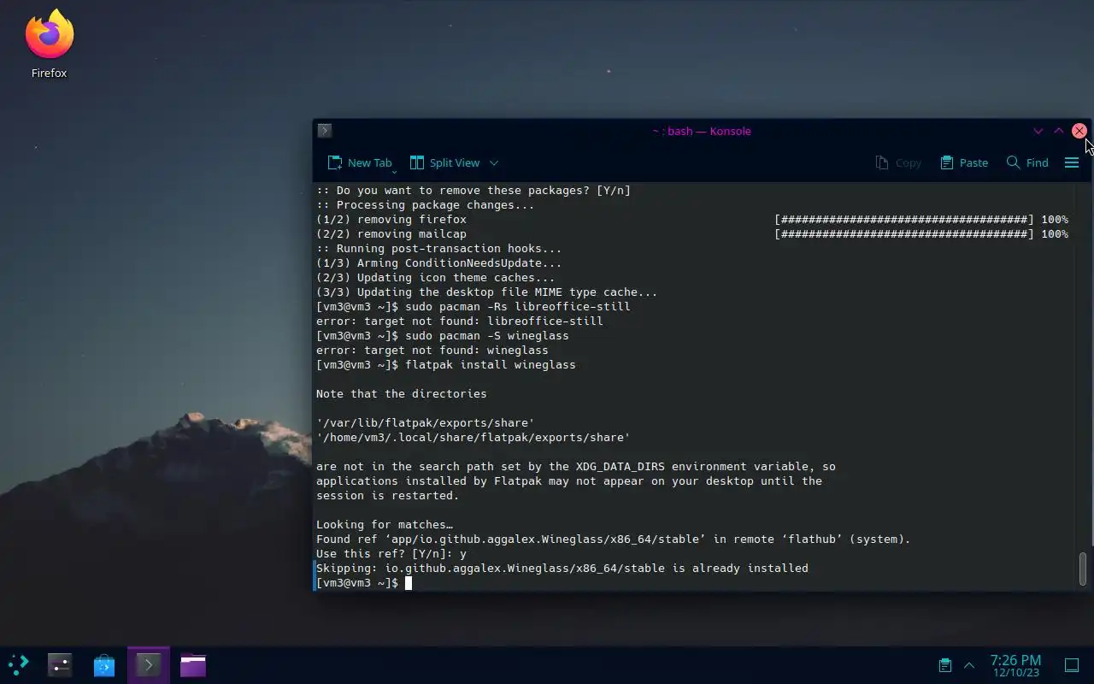Open the system settings taskbar icon

60,665
